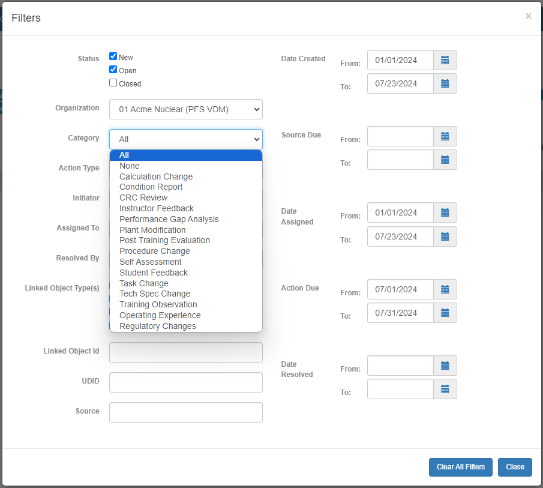
Task: Open calendar for Date Created To
Action: pos(445,83)
